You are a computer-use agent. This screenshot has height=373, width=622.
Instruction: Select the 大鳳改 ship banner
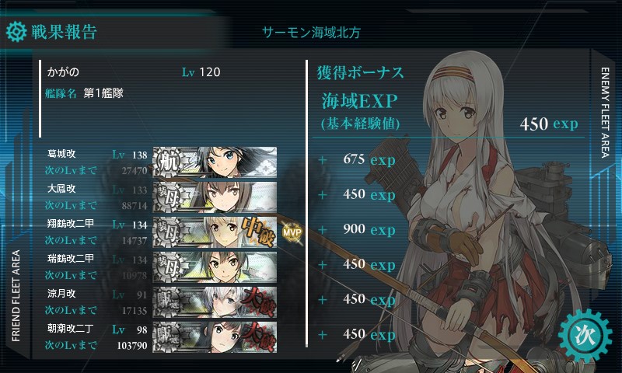[x=215, y=197]
